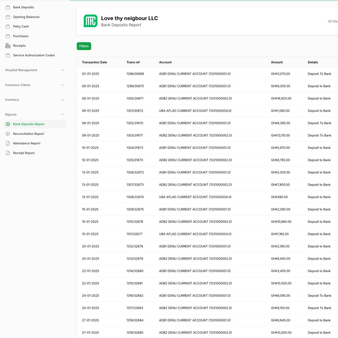Click the Purchases sidebar icon
Image resolution: width=338 pixels, height=338 pixels.
[8, 36]
